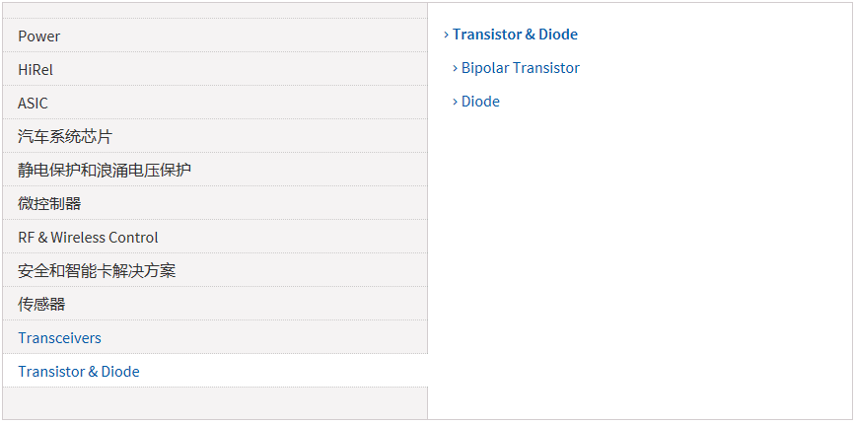Choose 传感器 from the left menu
856x425 pixels.
tap(41, 305)
